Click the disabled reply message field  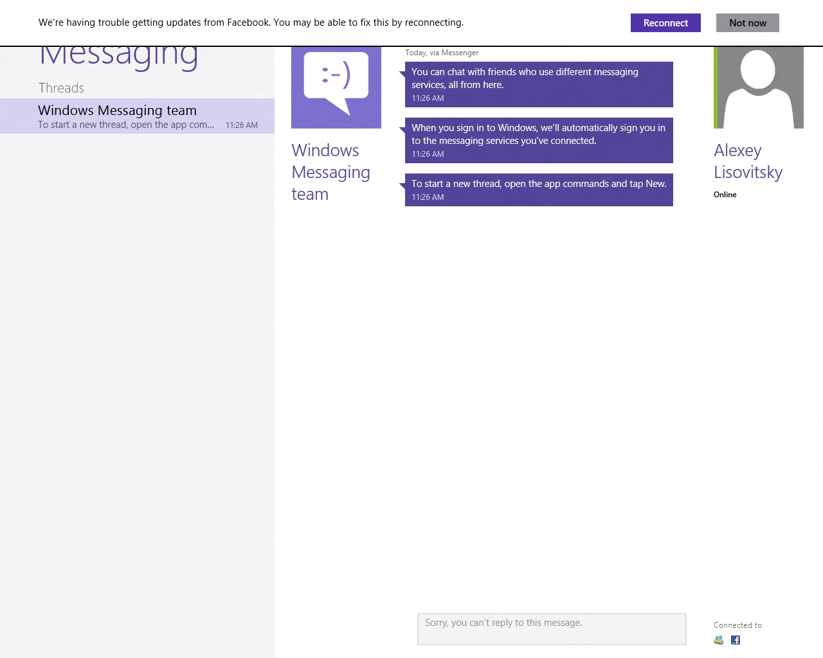552,629
